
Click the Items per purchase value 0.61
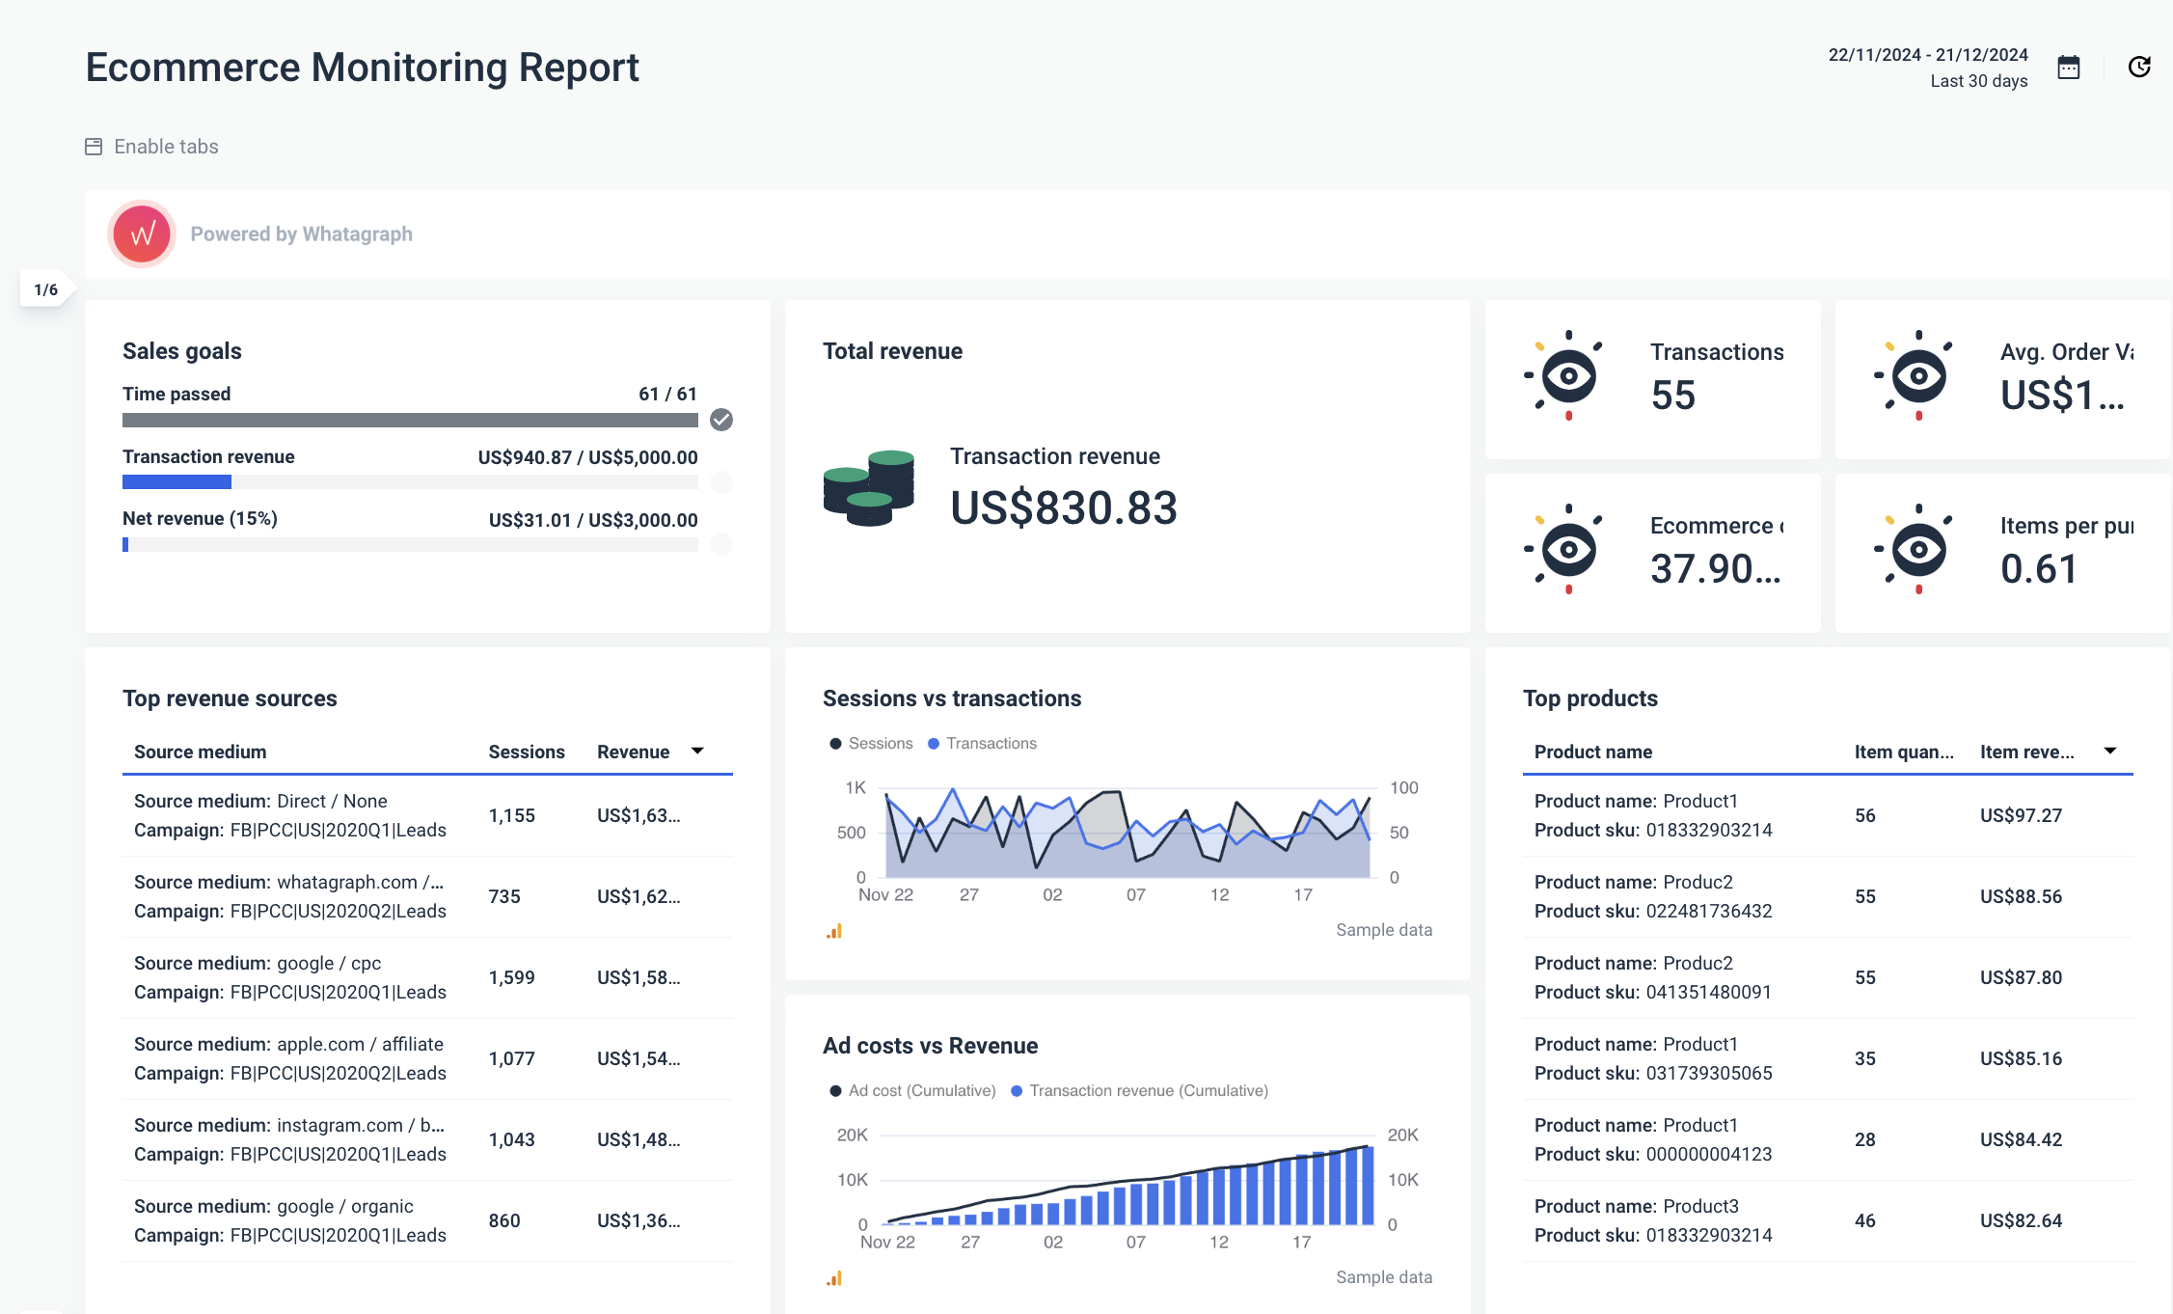[2039, 569]
